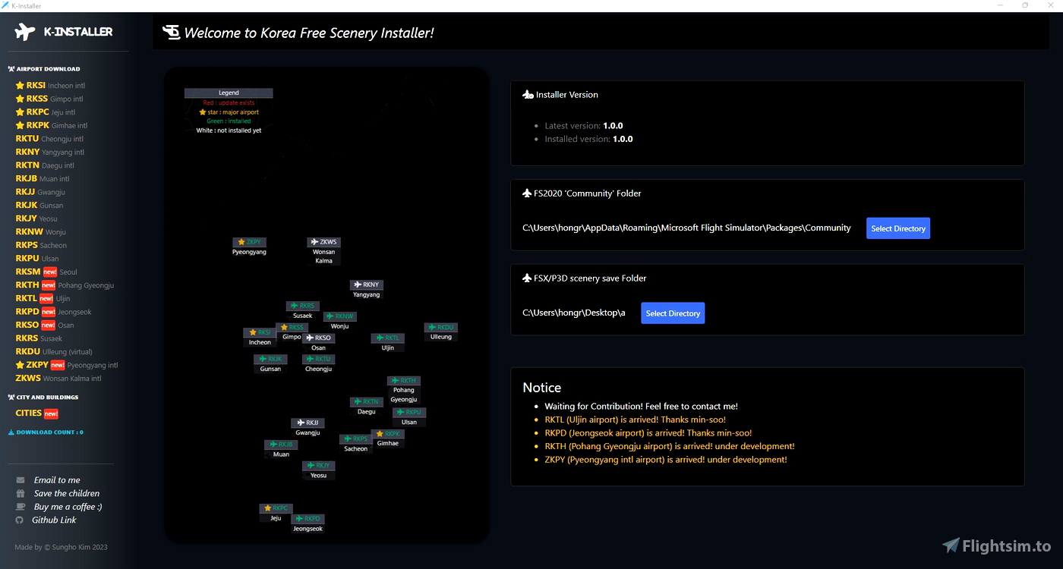
Task: Open RKSM Seoul new airport entry
Action: point(46,272)
